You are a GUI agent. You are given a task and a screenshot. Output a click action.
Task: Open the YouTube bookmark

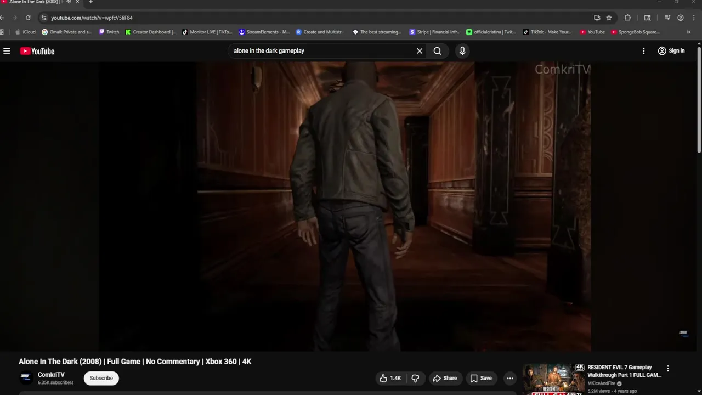click(x=592, y=32)
